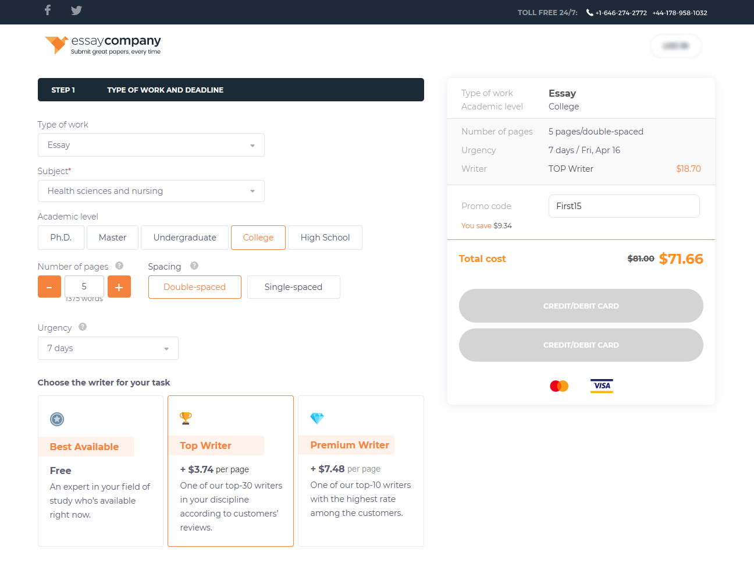Select the Premium Writer card
This screenshot has width=754, height=566.
pyautogui.click(x=361, y=471)
